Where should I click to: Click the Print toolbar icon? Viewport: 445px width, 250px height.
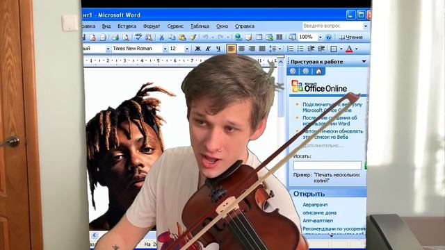coord(115,37)
